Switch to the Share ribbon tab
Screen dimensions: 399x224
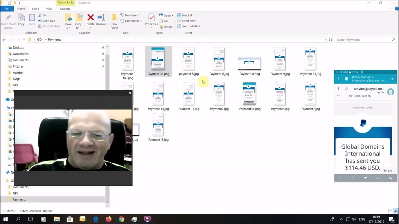tap(35, 9)
